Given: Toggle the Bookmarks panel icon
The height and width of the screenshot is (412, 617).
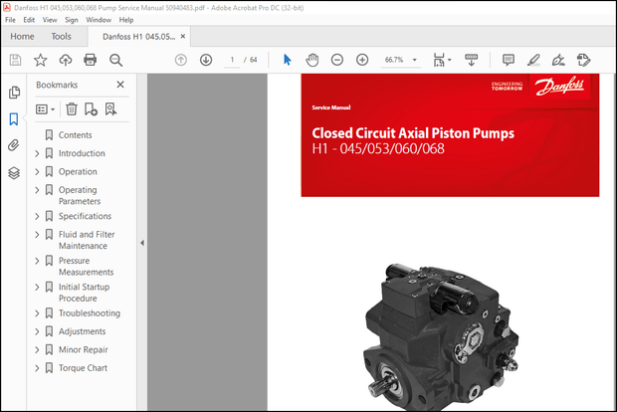Looking at the screenshot, I should [x=14, y=118].
